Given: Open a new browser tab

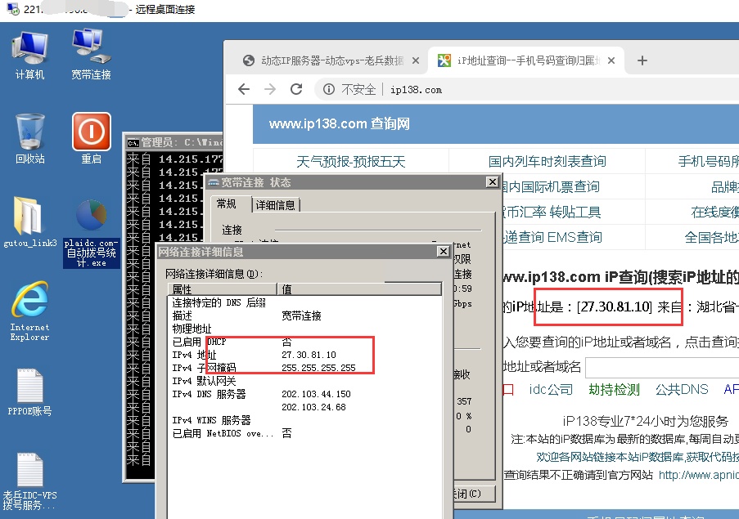Looking at the screenshot, I should (x=642, y=60).
